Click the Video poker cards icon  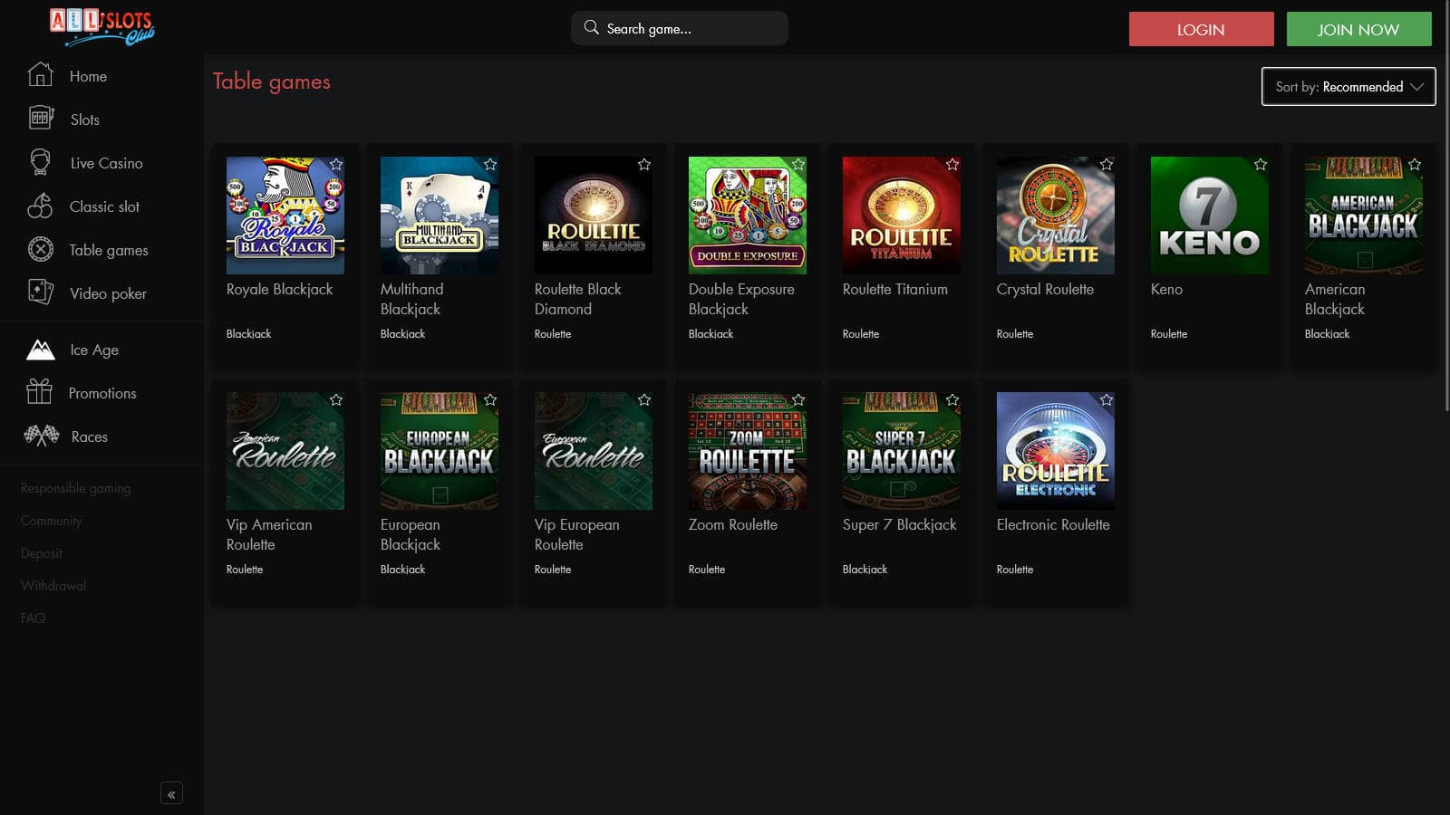coord(41,292)
